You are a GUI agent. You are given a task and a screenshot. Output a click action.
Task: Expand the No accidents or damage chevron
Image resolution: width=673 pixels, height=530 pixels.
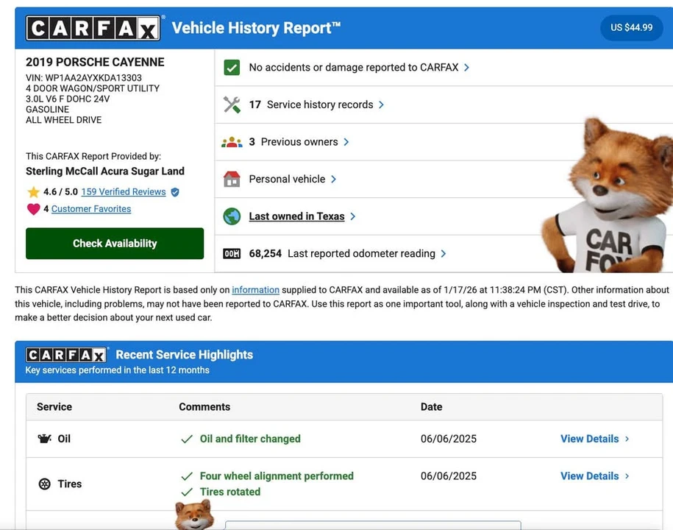pyautogui.click(x=467, y=68)
